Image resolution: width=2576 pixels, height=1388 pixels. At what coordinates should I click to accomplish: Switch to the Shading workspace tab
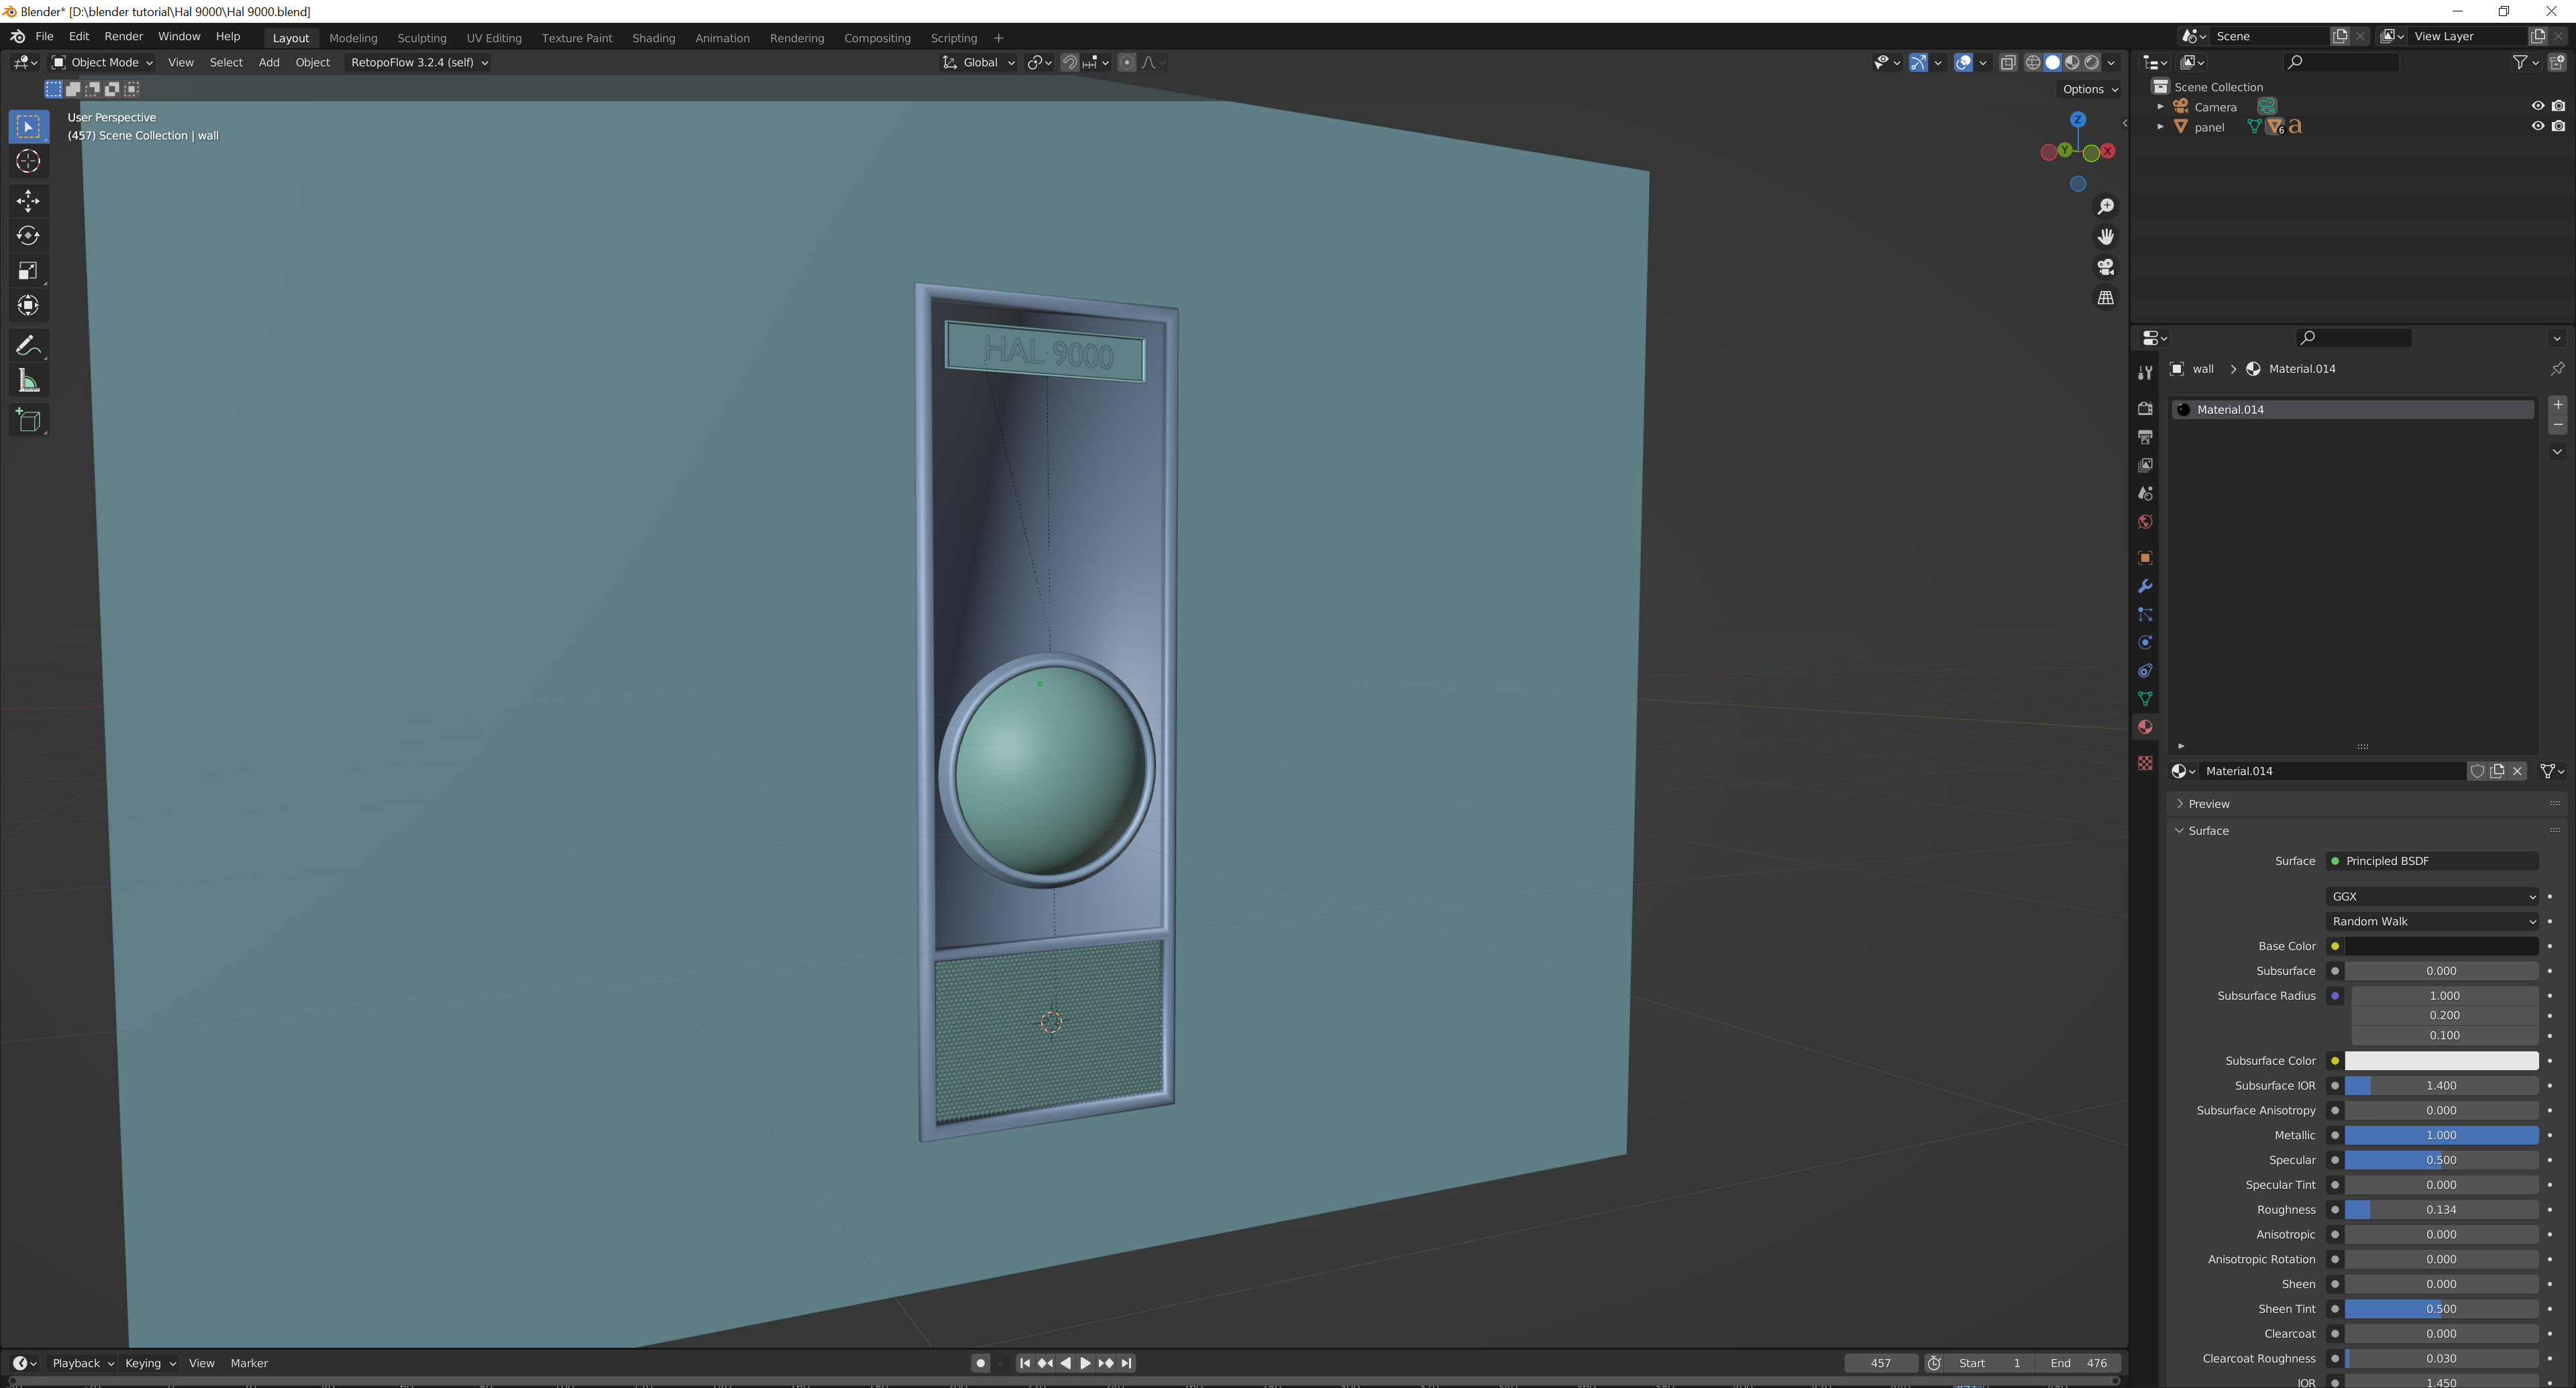(653, 38)
